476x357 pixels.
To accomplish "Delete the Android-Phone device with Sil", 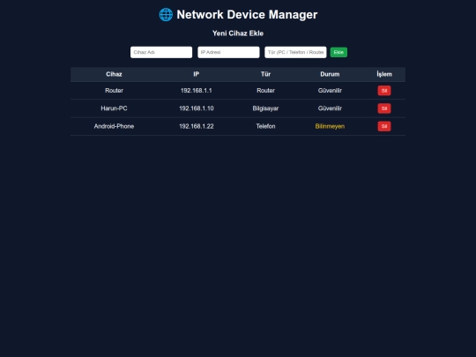I will point(384,126).
